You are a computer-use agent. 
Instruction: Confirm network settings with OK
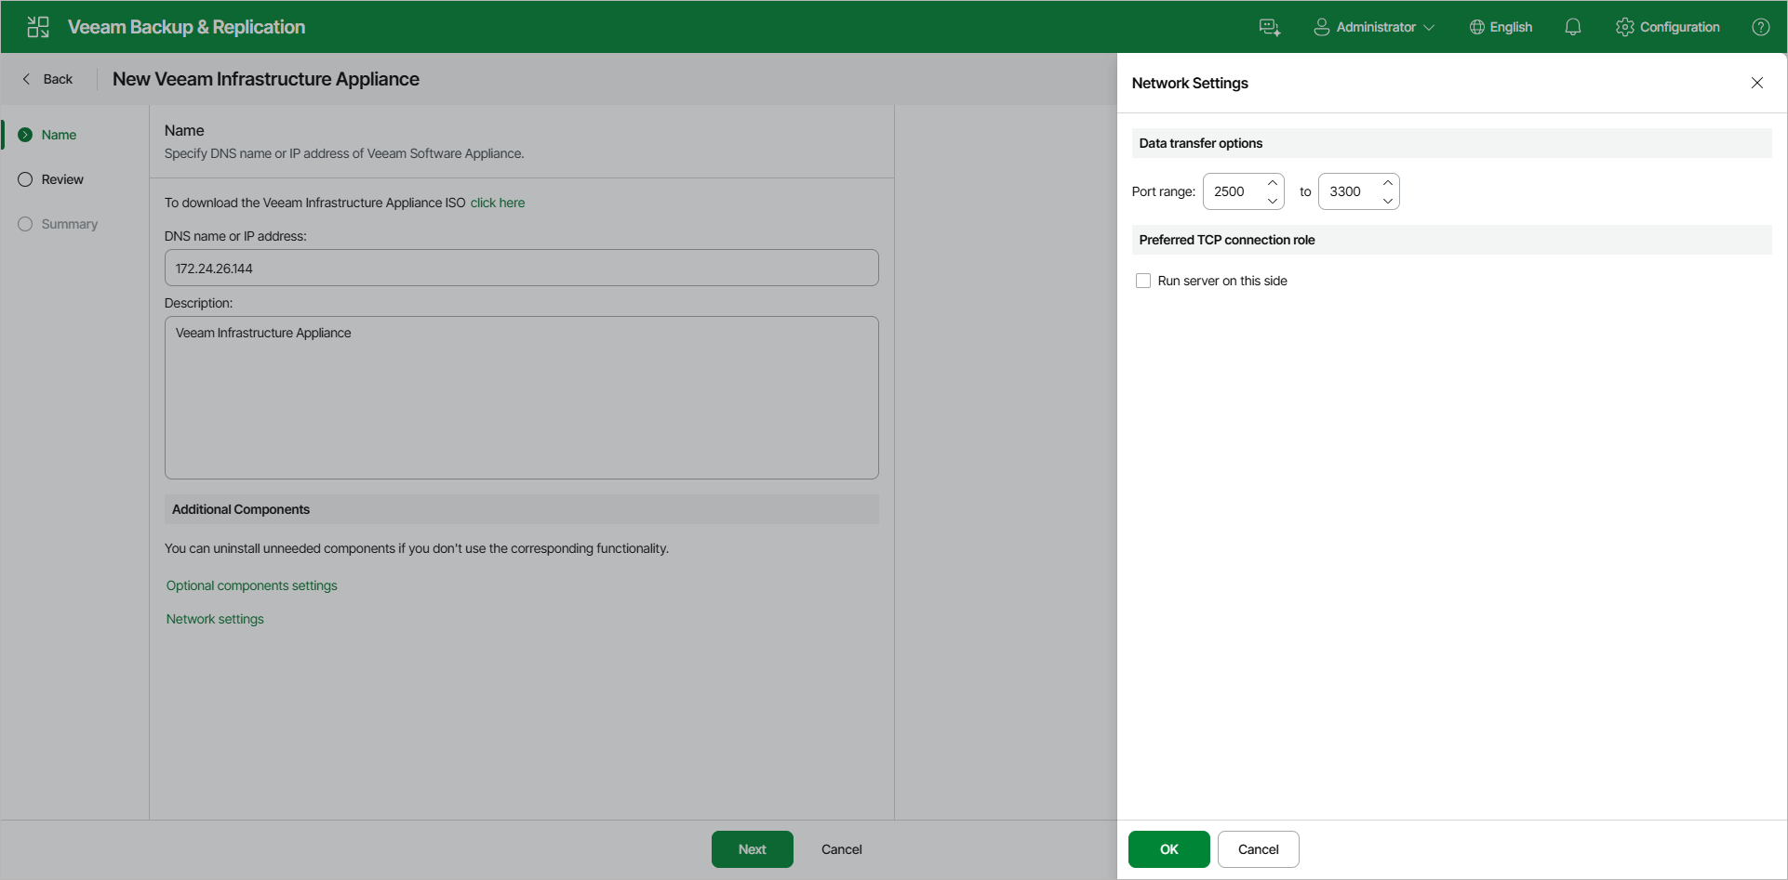pos(1168,848)
